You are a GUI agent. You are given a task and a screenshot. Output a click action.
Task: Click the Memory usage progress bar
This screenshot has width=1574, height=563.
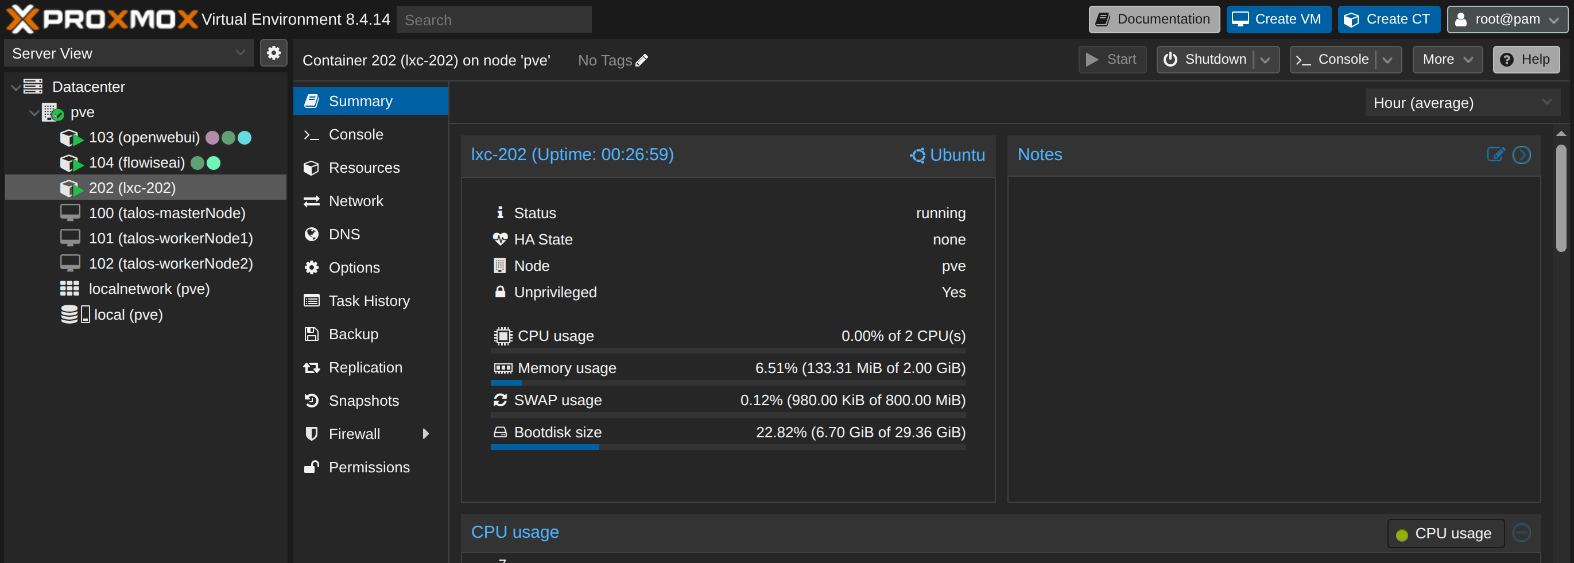coord(728,383)
